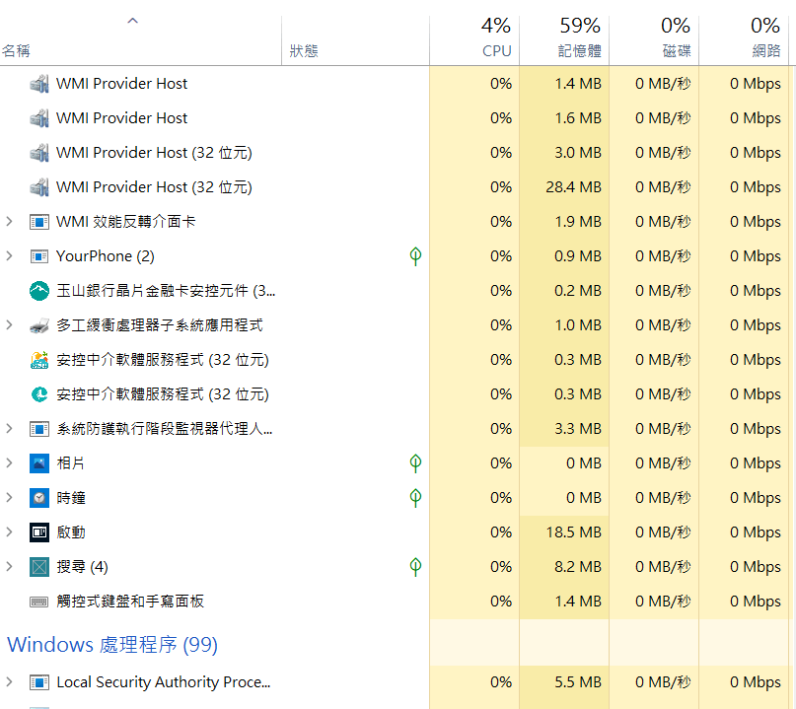Expand the 相片 process group
Screen dimensions: 796x709
point(9,463)
